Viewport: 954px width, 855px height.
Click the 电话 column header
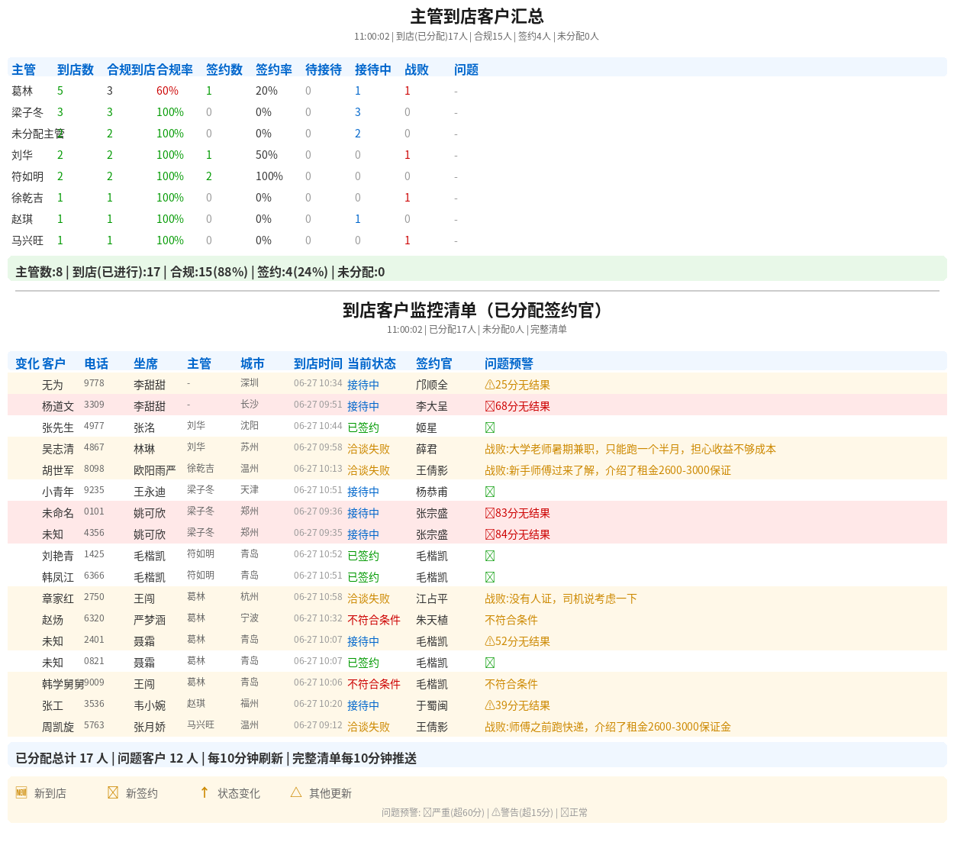(x=96, y=363)
